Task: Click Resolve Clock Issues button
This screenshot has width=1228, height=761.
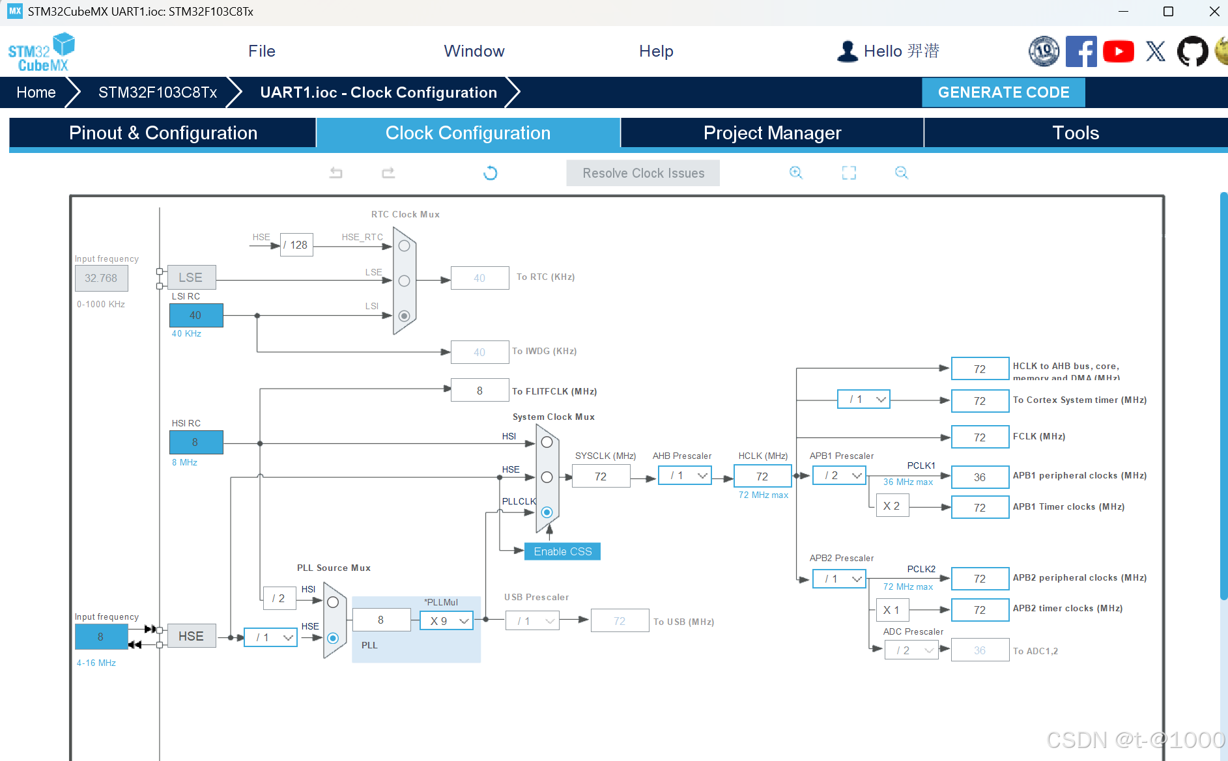Action: tap(643, 173)
